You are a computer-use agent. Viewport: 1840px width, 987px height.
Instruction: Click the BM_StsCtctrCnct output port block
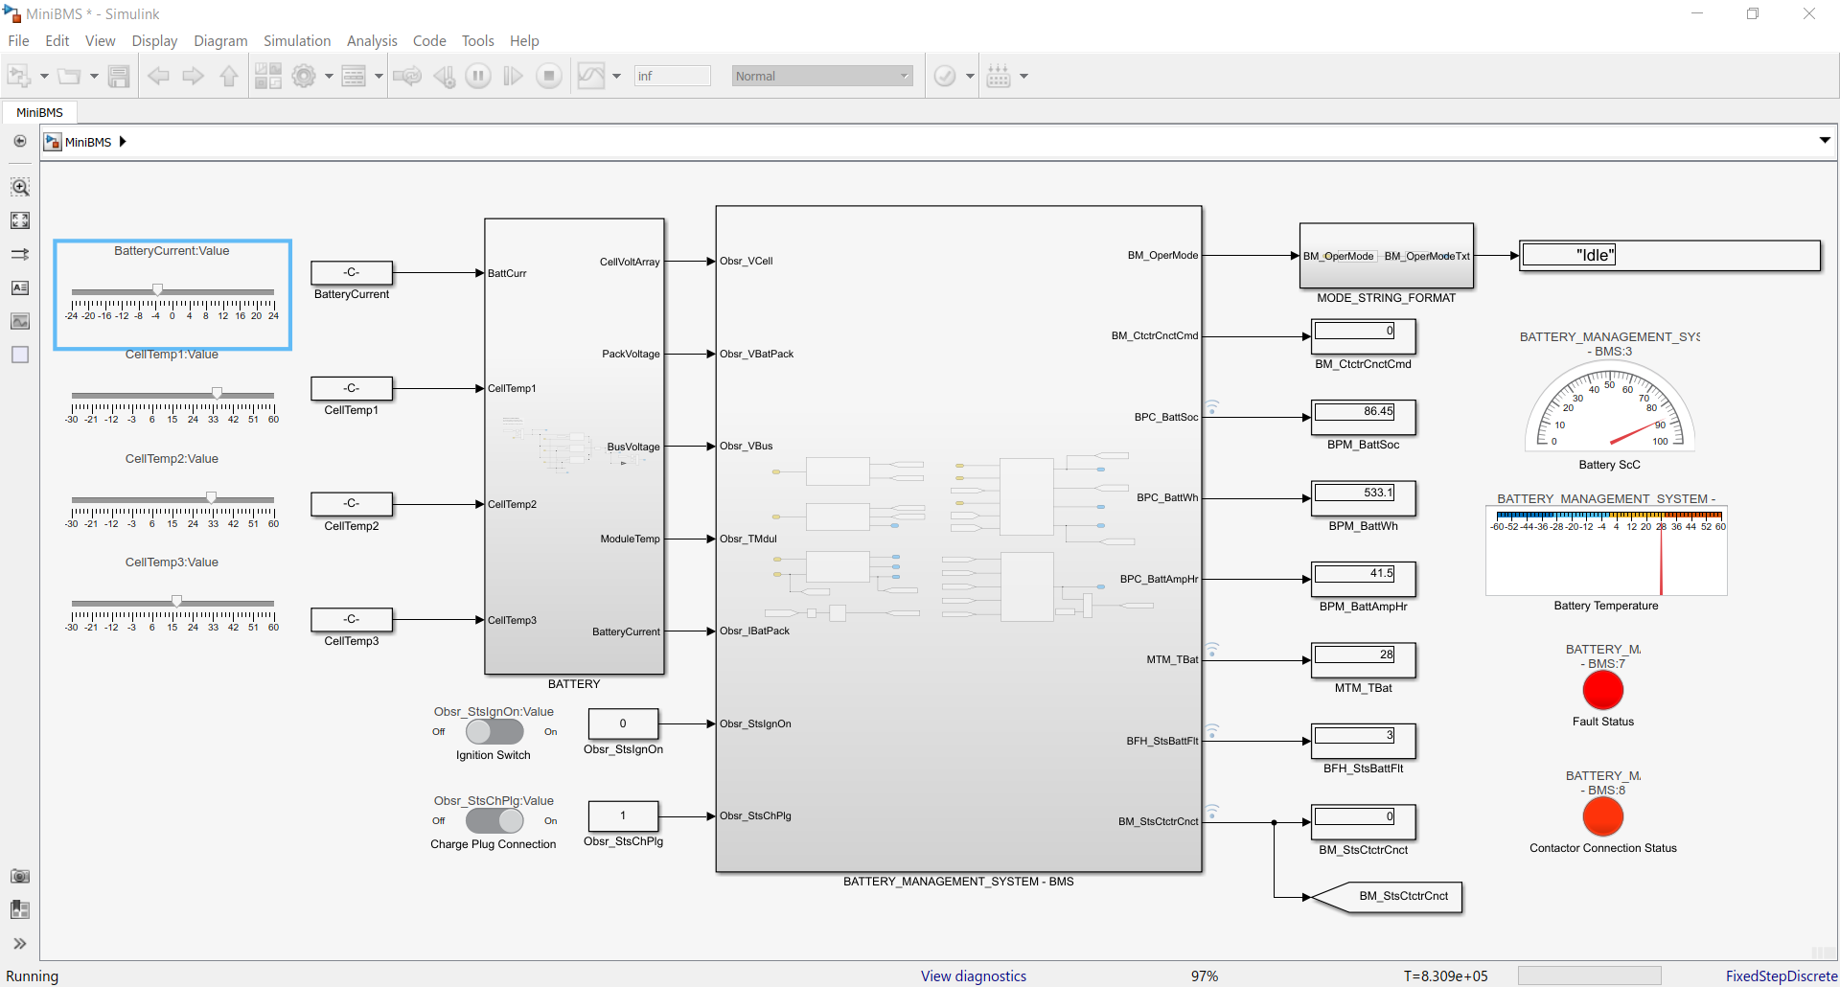[1387, 897]
